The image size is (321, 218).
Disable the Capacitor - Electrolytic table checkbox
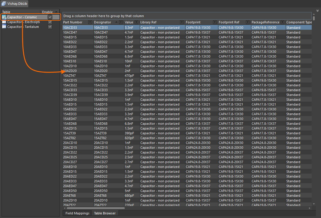[50, 22]
